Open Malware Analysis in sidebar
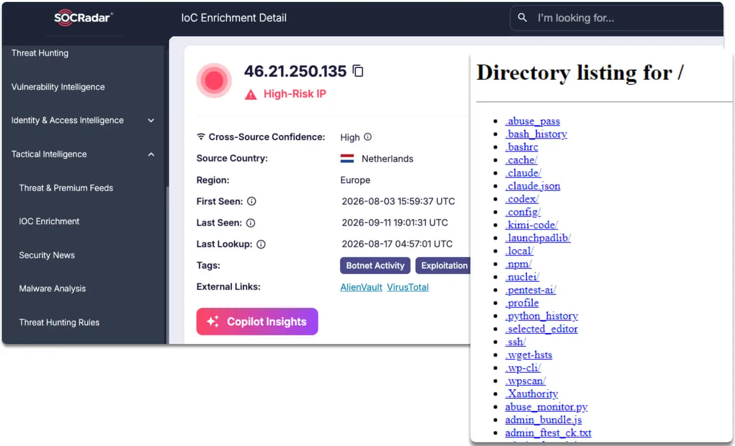This screenshot has width=735, height=446. (x=52, y=289)
